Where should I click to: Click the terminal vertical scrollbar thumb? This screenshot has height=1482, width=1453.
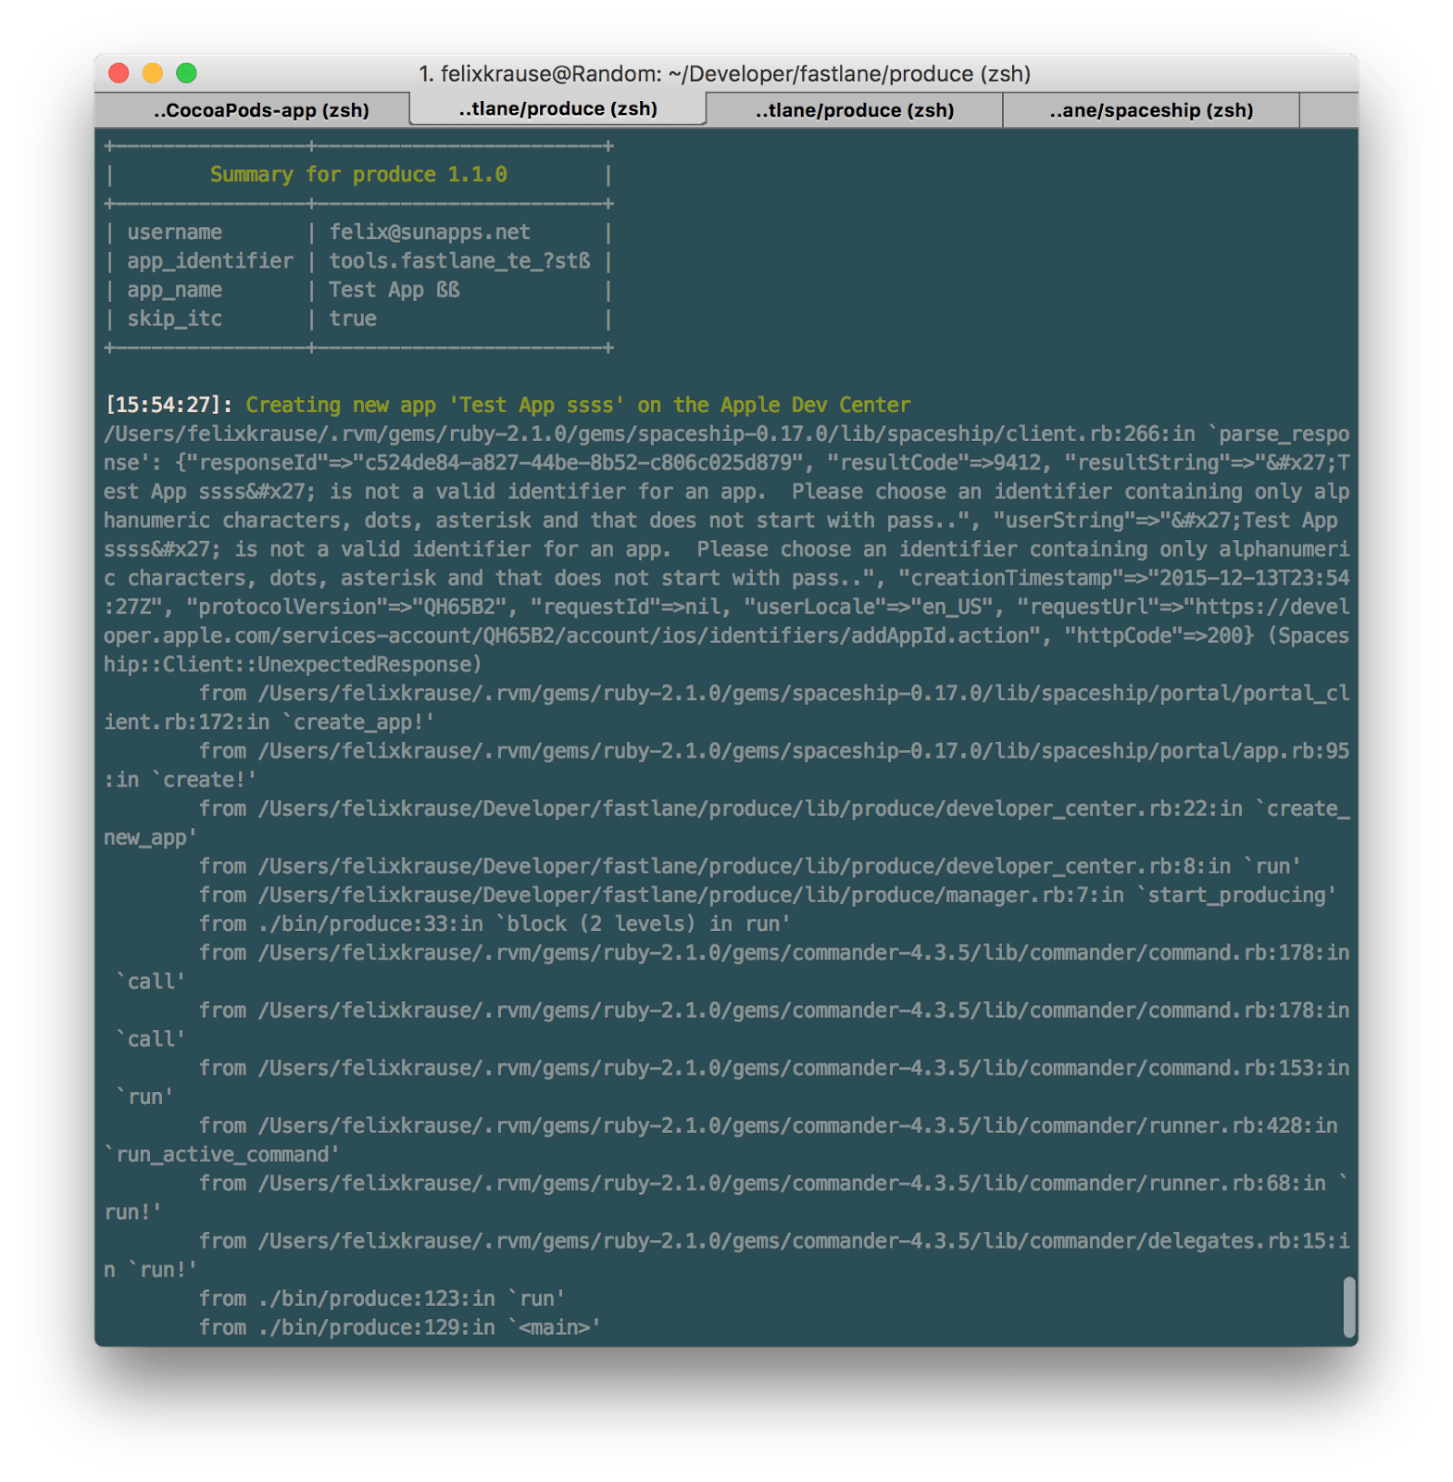tap(1349, 1307)
